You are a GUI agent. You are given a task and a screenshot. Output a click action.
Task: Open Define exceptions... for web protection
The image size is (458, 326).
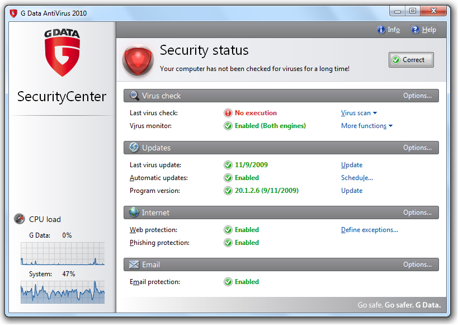pos(370,230)
